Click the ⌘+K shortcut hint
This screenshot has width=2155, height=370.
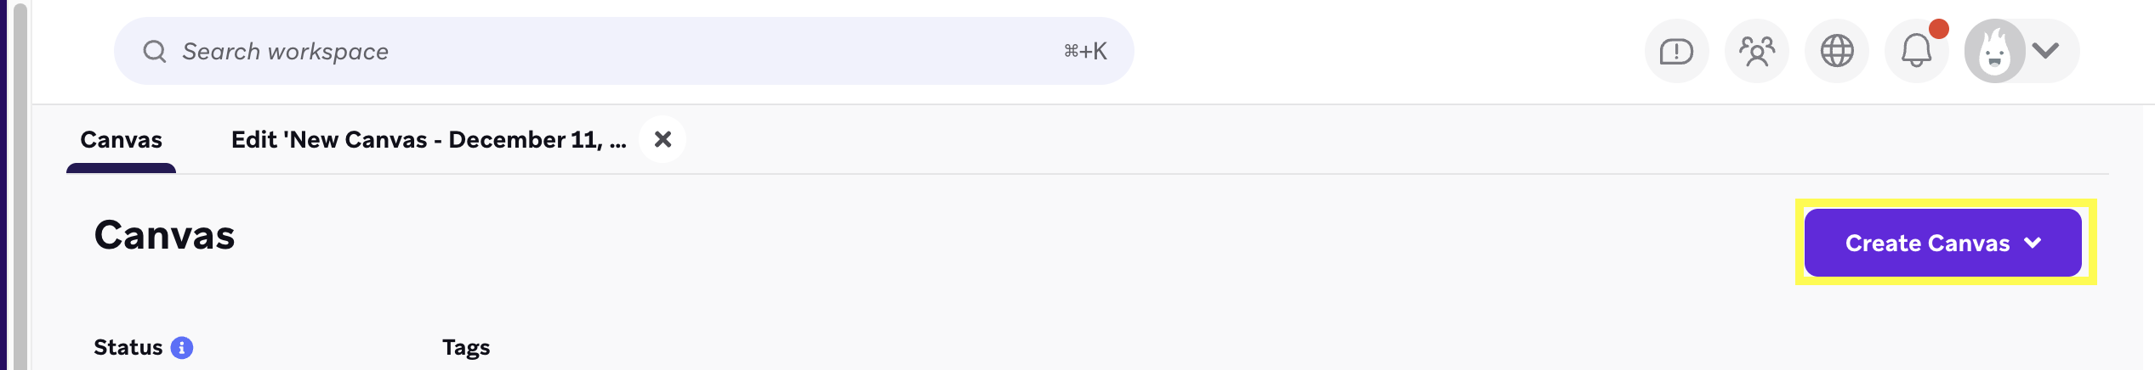point(1085,52)
